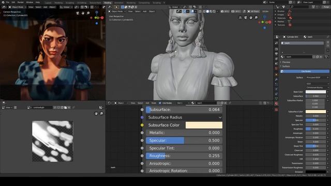Select material preview shading mode
This screenshot has height=186, width=331.
tap(211, 11)
